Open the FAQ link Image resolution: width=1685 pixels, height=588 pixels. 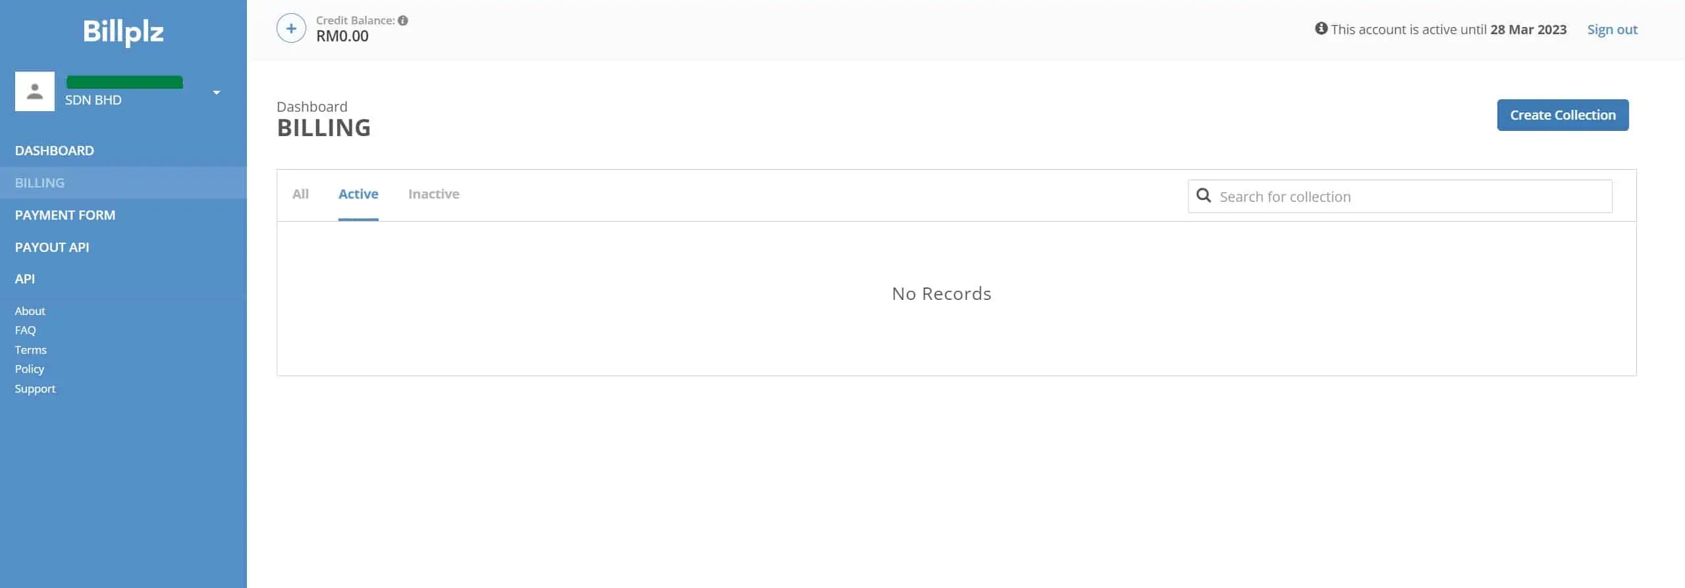[x=25, y=330]
